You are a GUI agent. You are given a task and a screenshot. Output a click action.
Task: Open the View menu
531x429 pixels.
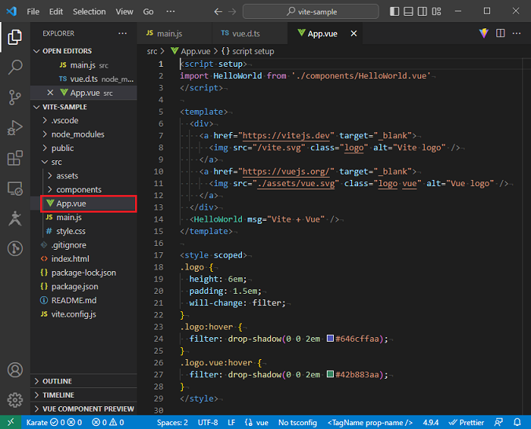pos(124,12)
